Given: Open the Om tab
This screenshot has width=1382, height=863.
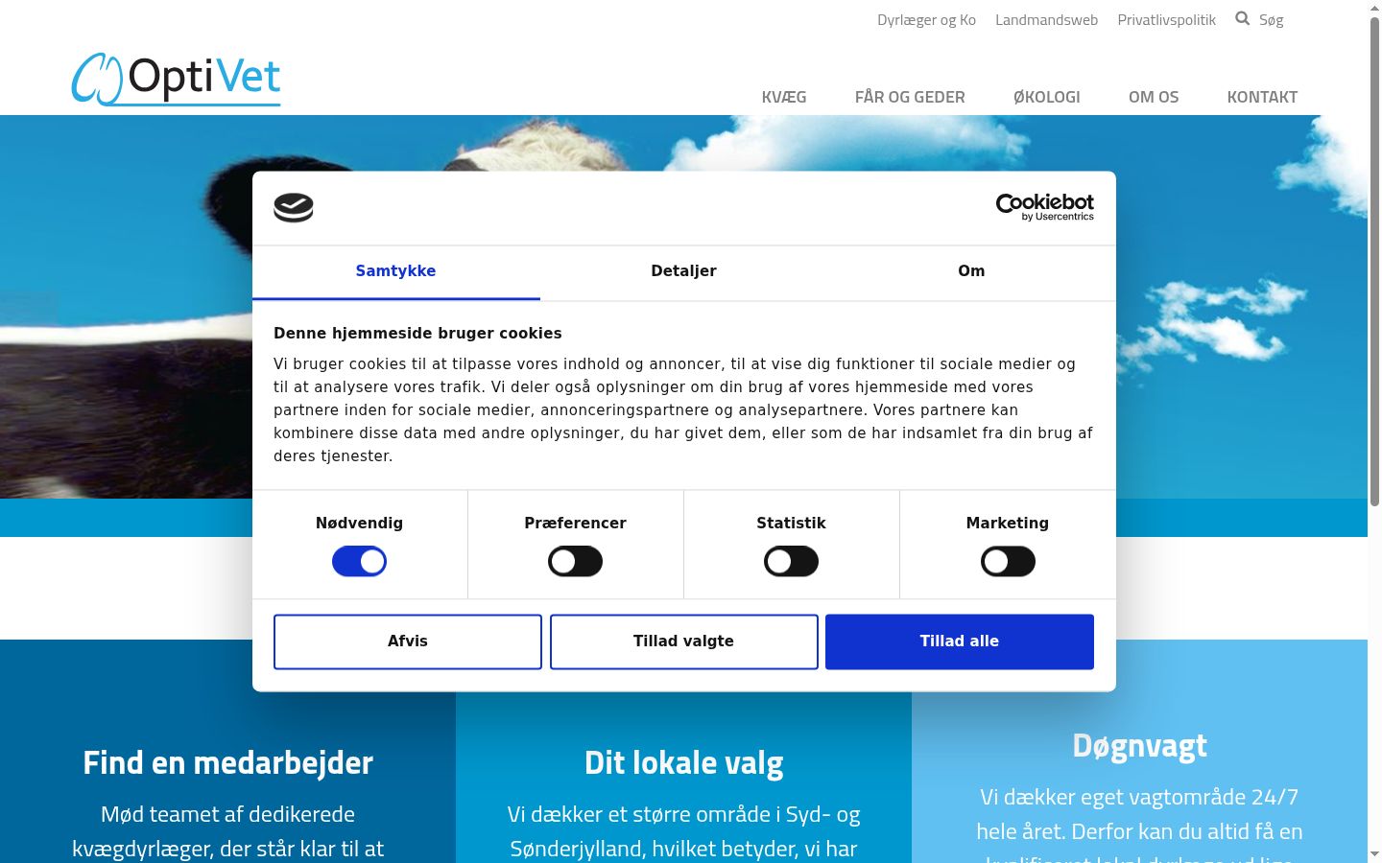Looking at the screenshot, I should pos(971,271).
